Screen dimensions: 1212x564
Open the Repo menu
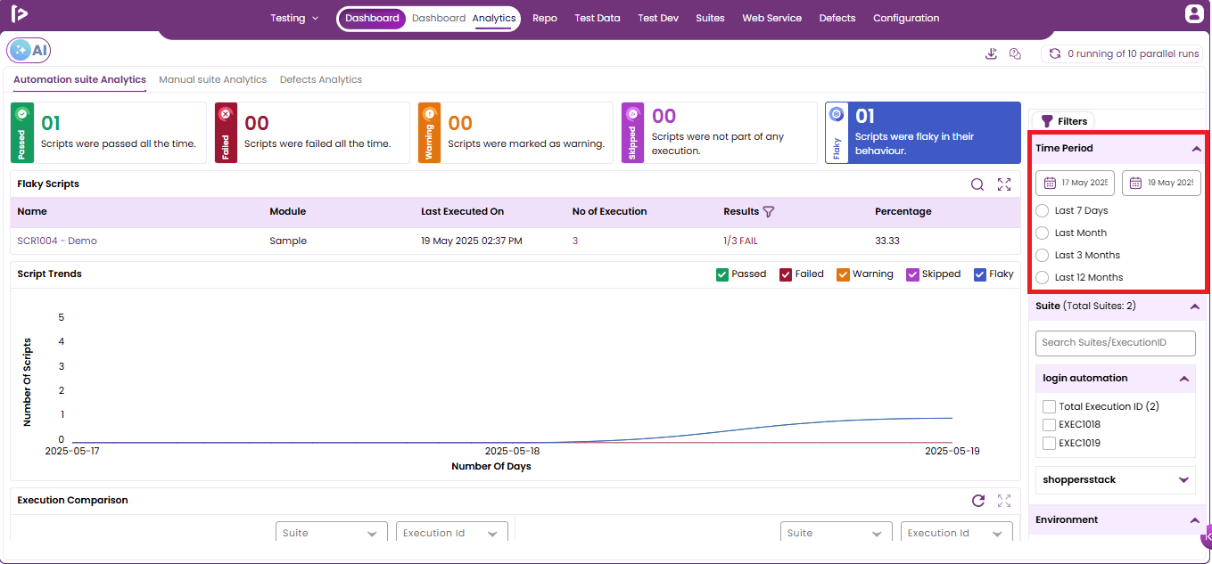(545, 18)
